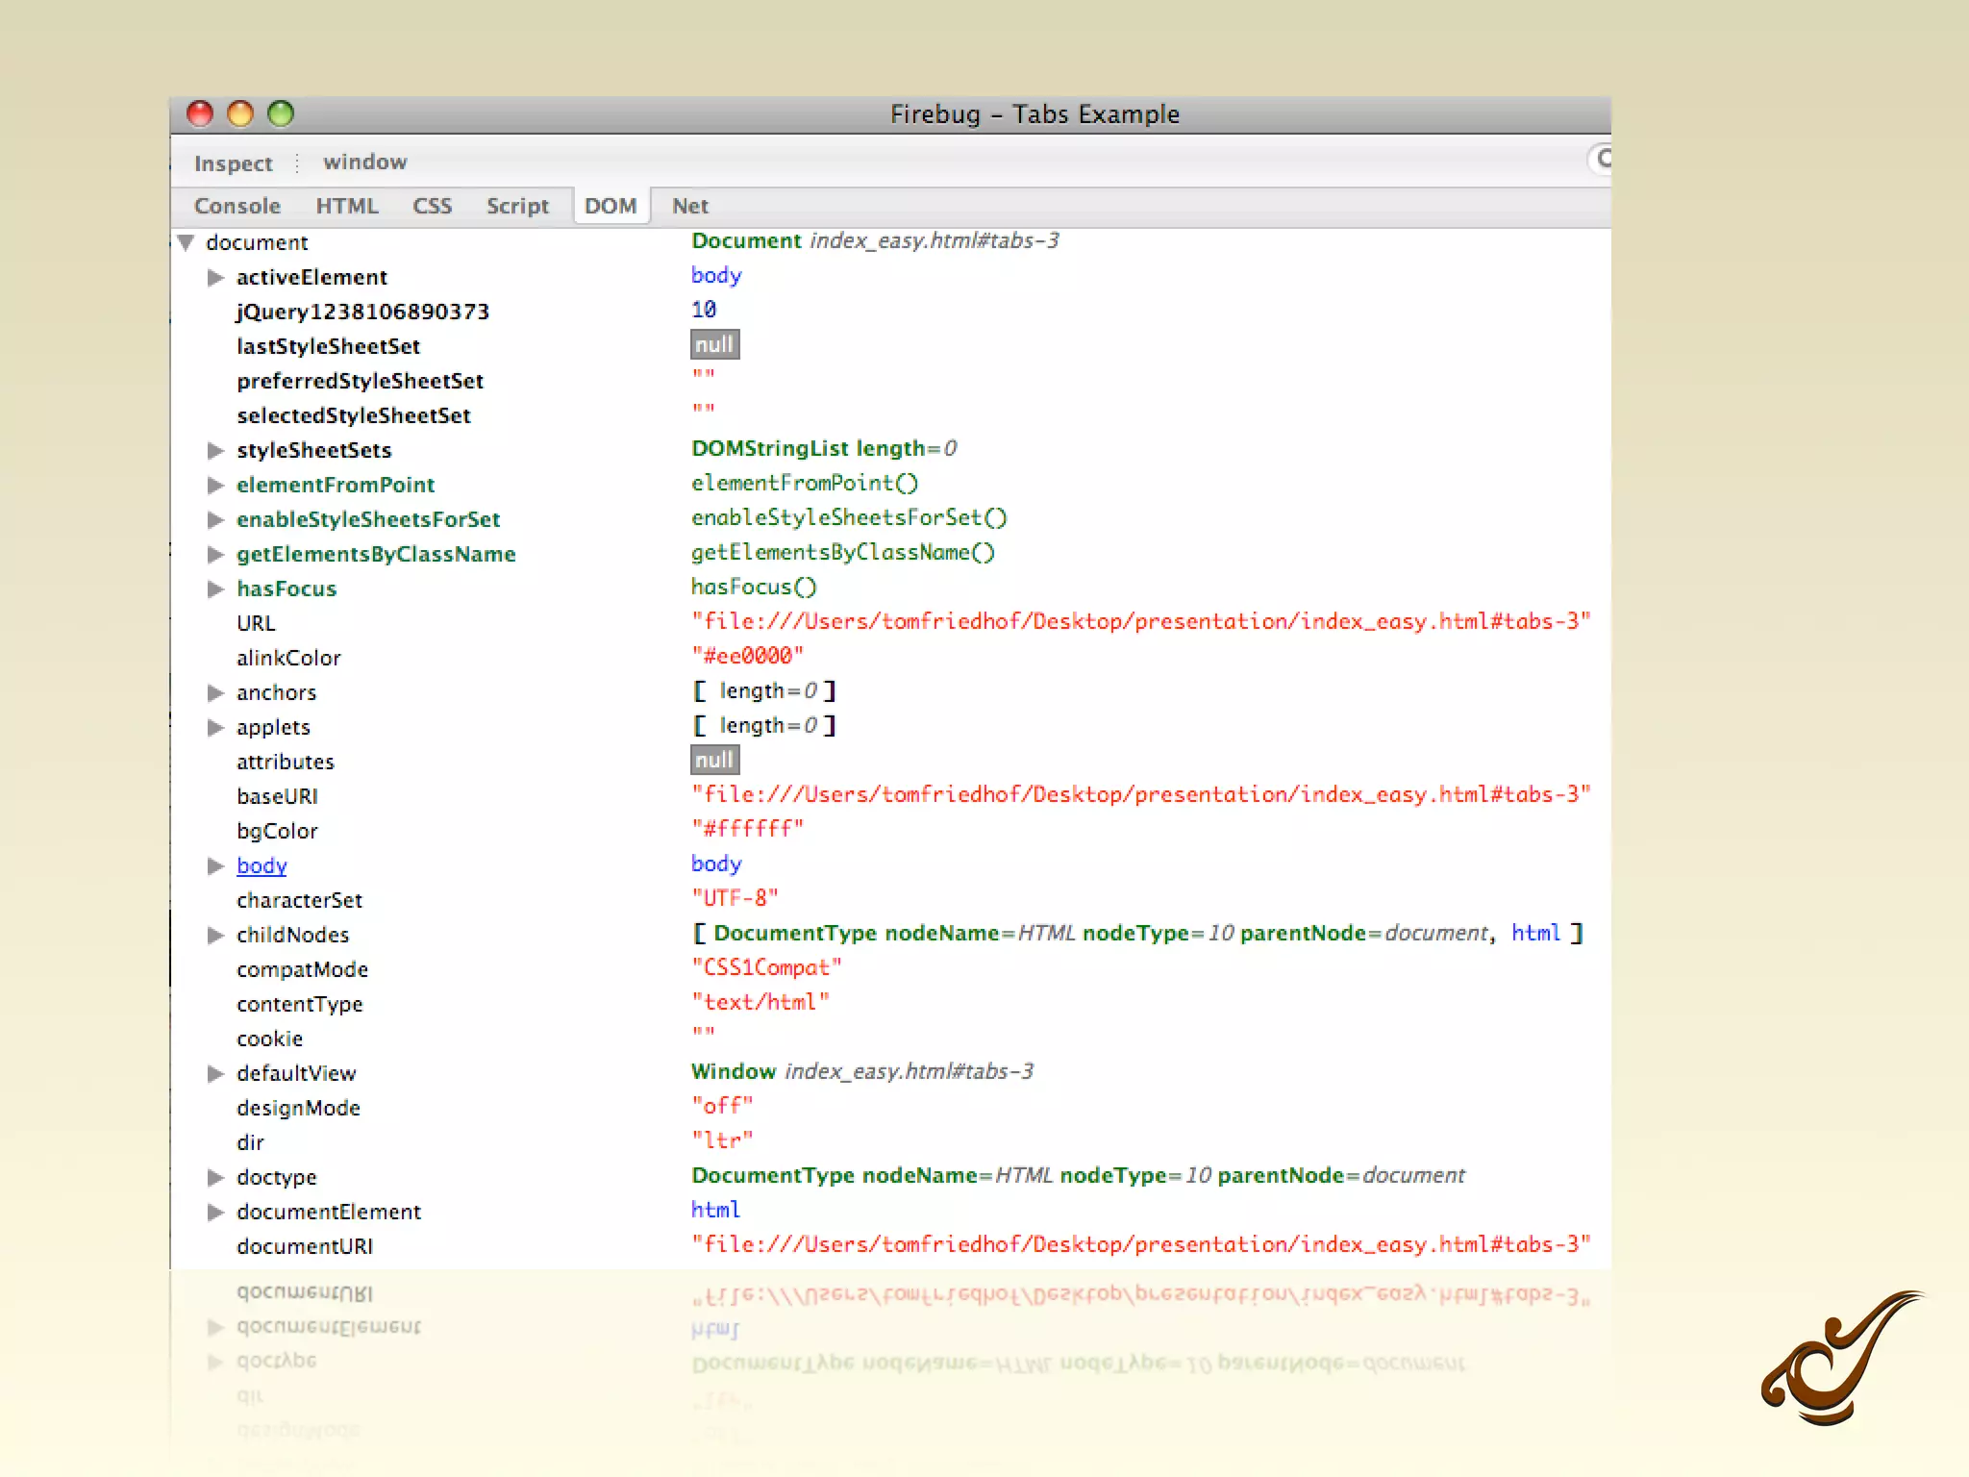The height and width of the screenshot is (1477, 1969).
Task: Zoom Firebug window with green button
Action: pyautogui.click(x=281, y=114)
